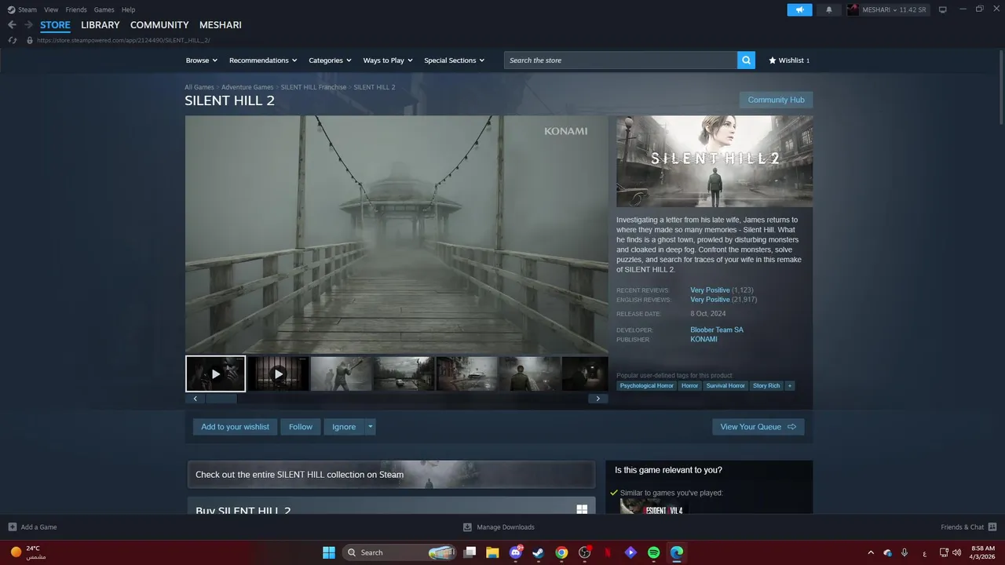Click the purple play taskbar icon

tap(630, 552)
